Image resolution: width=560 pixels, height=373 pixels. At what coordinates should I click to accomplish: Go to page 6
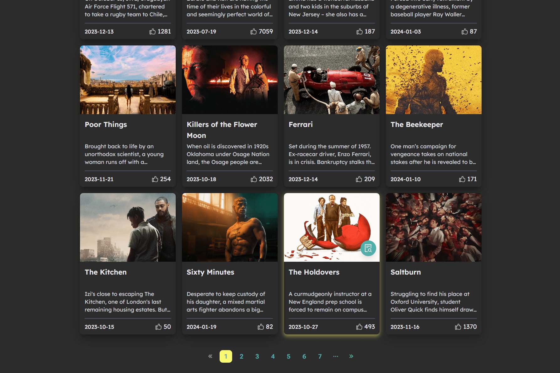pyautogui.click(x=304, y=356)
